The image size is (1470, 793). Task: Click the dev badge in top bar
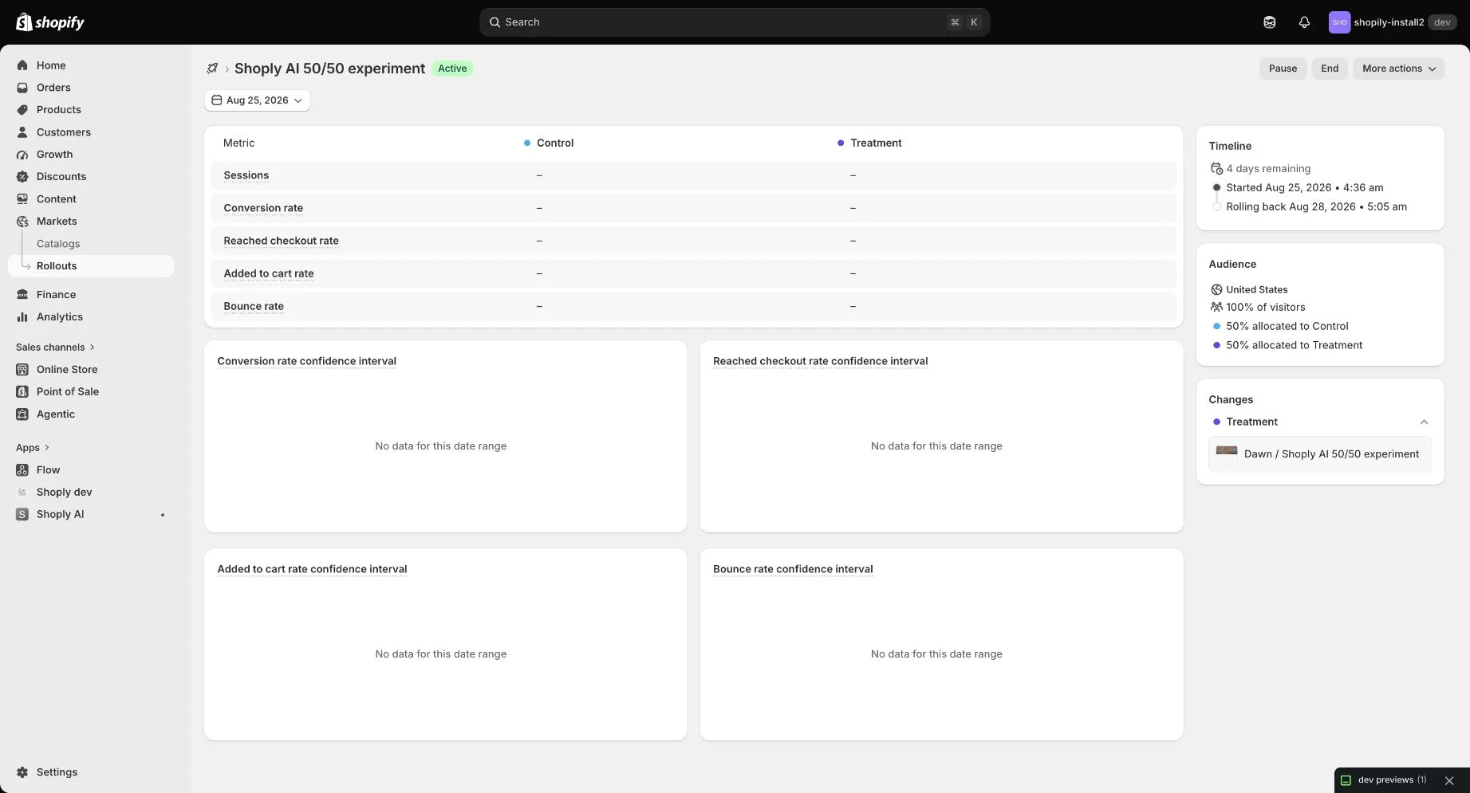pyautogui.click(x=1442, y=22)
